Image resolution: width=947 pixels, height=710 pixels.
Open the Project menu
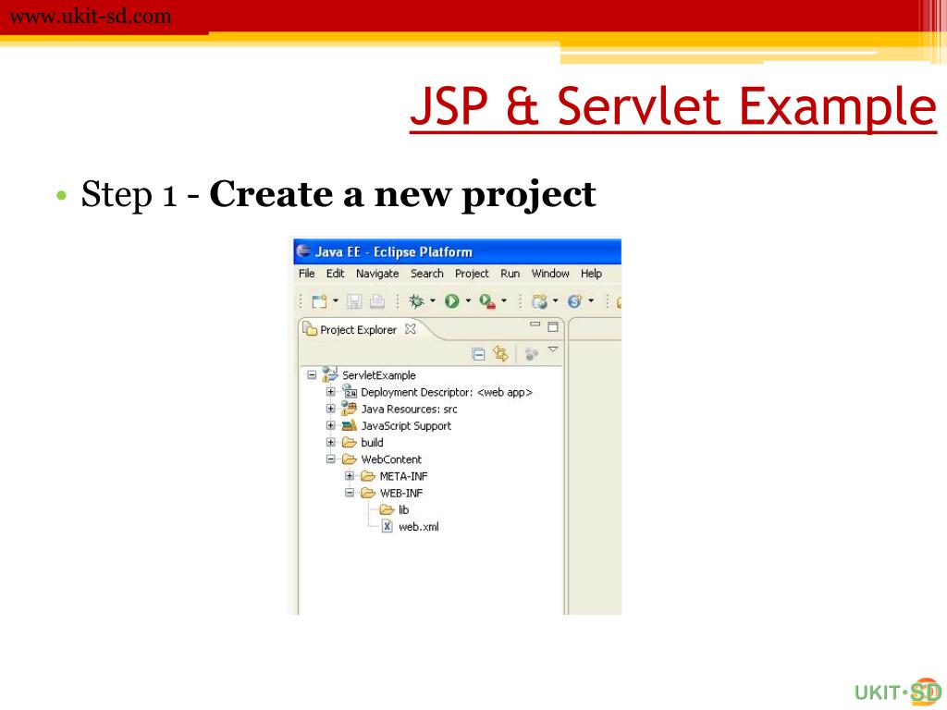(x=472, y=274)
